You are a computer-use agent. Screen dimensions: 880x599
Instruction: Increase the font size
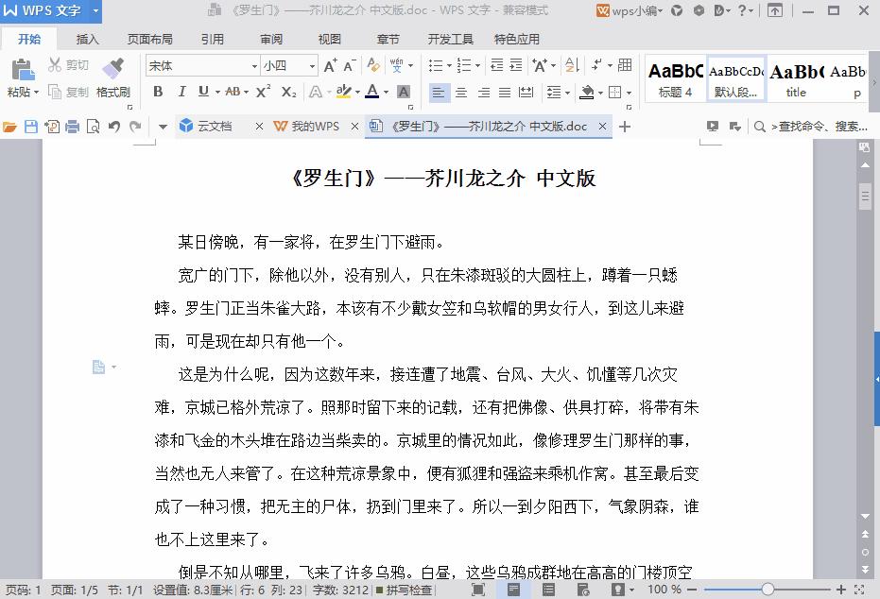329,65
